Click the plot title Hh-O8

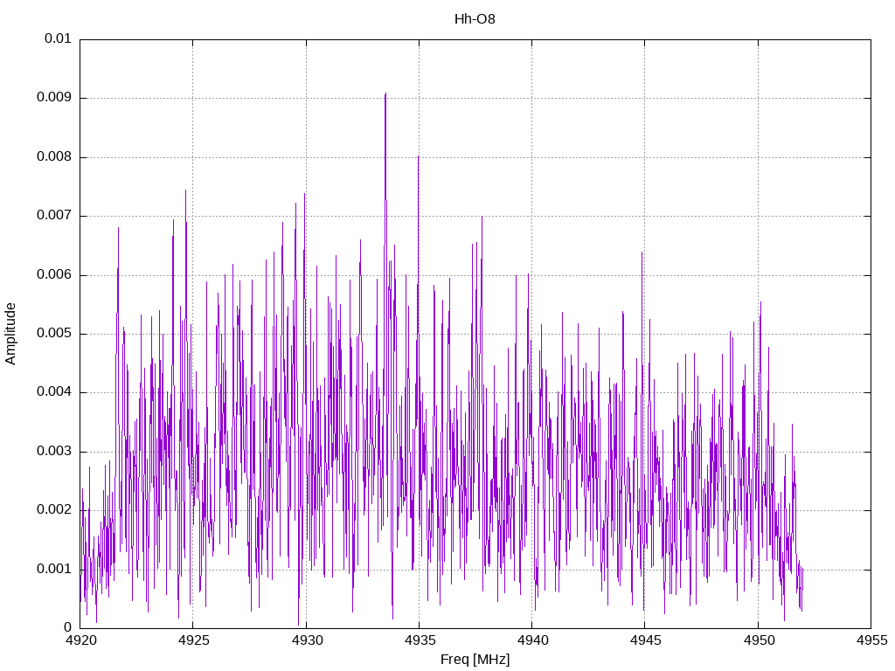475,18
